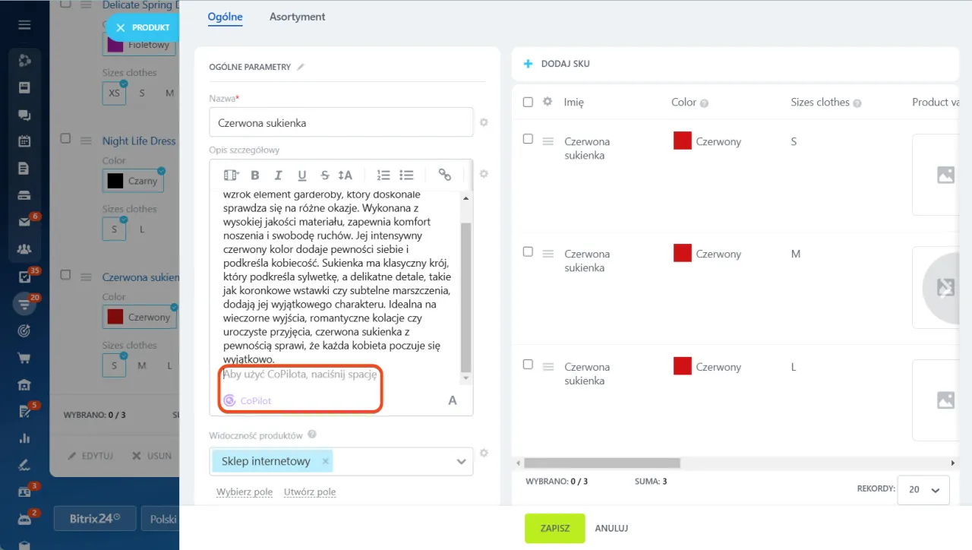Select all SKU rows checkbox in header
The width and height of the screenshot is (972, 550).
[529, 102]
